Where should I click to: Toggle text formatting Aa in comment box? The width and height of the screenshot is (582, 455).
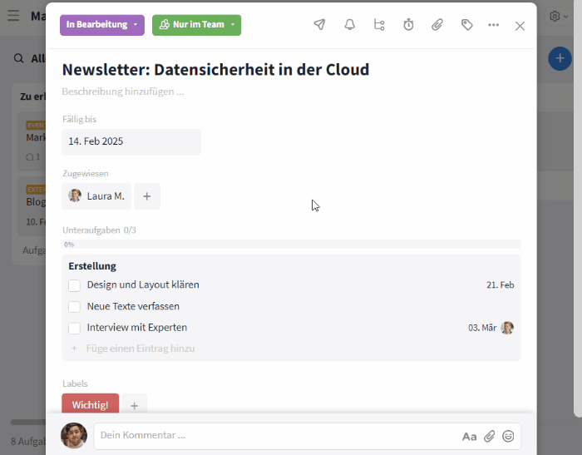click(469, 436)
